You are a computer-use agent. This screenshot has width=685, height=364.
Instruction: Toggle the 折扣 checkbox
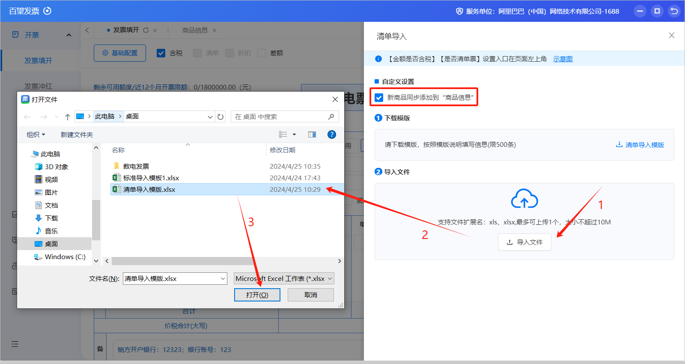(229, 53)
